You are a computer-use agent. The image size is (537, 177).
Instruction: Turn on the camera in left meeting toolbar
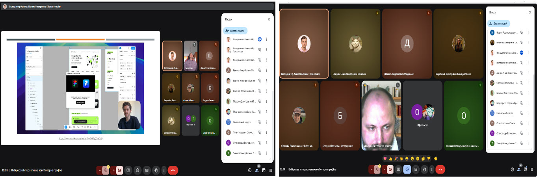pyautogui.click(x=119, y=170)
